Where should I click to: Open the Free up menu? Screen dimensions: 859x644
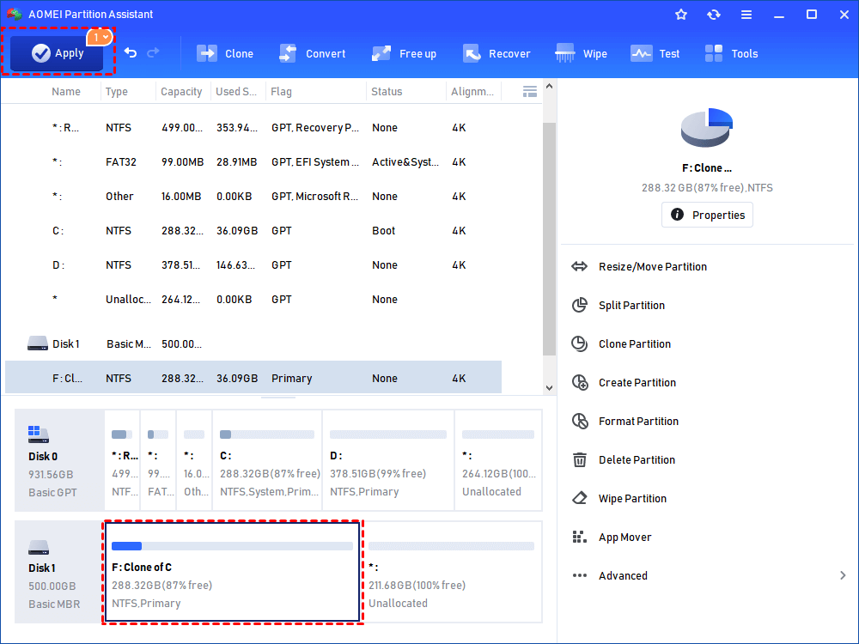[405, 53]
